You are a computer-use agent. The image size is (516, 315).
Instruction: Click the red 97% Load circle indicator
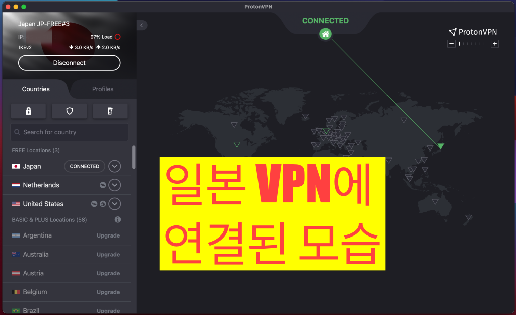(x=118, y=37)
